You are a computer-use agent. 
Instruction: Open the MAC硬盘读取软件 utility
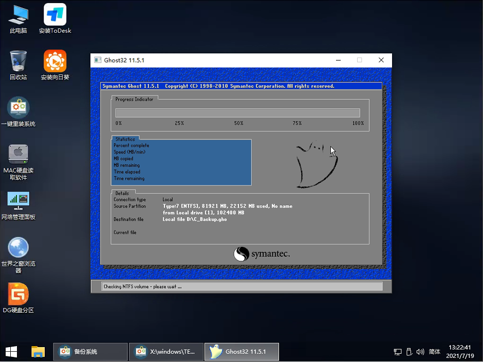[18, 154]
